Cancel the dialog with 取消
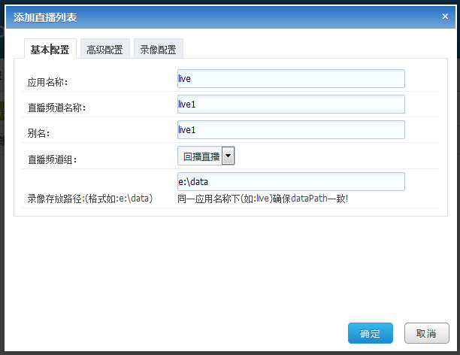The width and height of the screenshot is (460, 355). (427, 333)
